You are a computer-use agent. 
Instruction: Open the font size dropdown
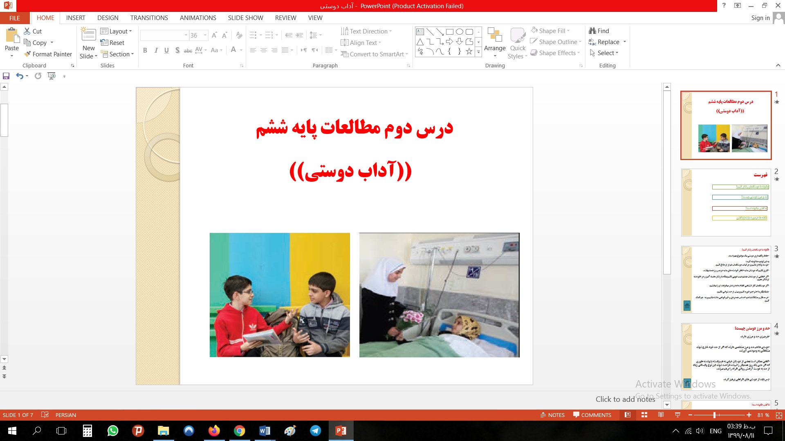coord(205,36)
